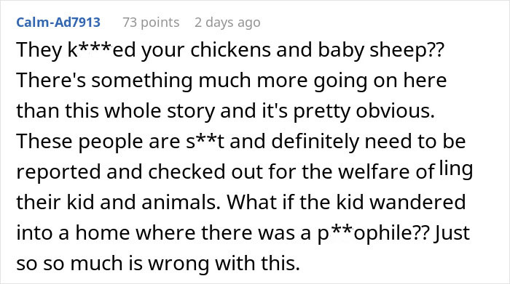Click the words 'into a home'
The width and height of the screenshot is (510, 284).
pos(73,232)
